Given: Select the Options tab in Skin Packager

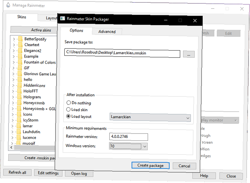Looking at the screenshot, I should tap(76, 30).
